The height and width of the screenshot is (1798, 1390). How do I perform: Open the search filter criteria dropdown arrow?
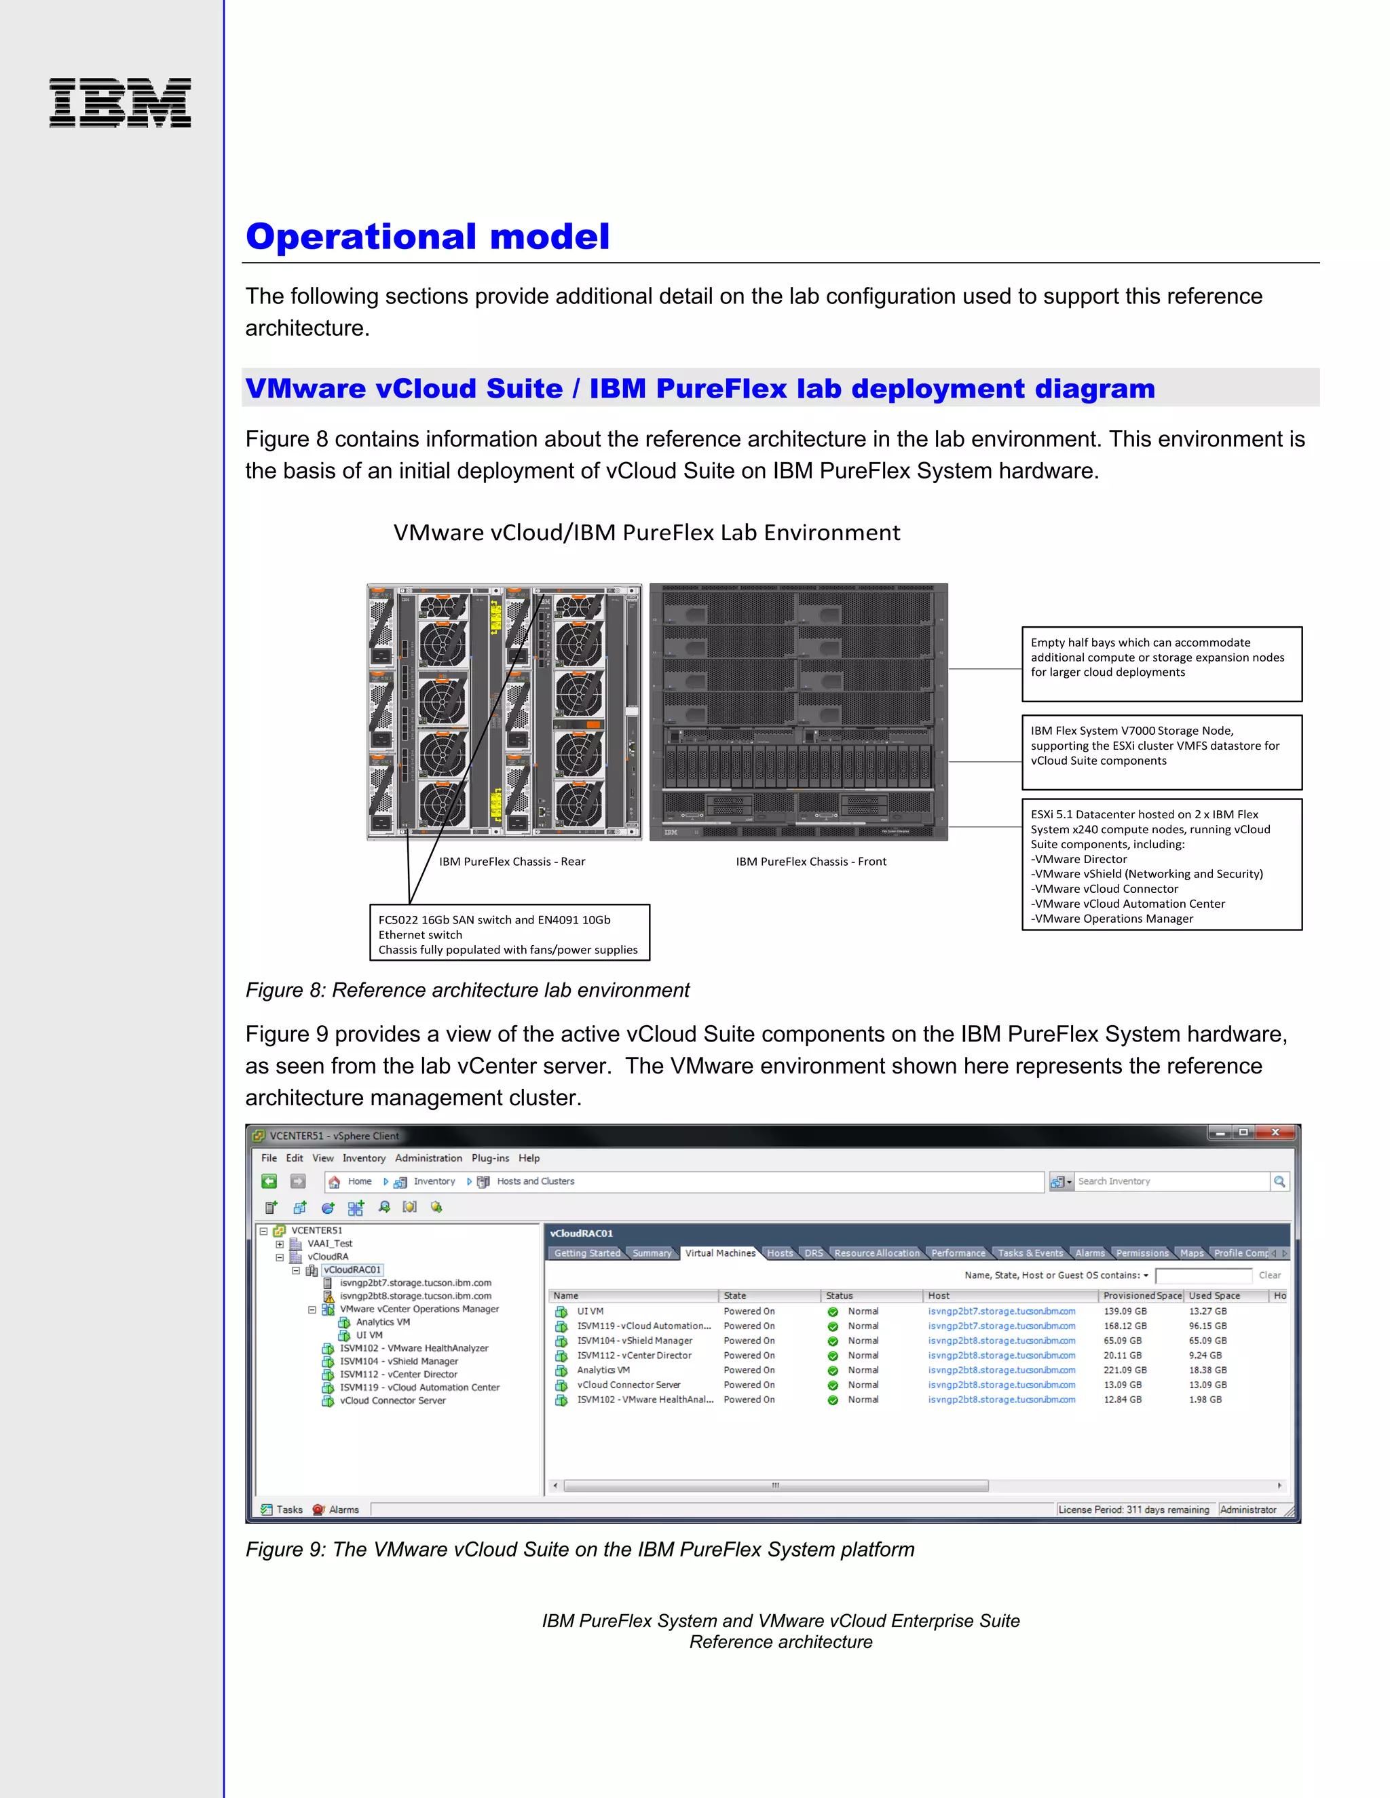click(x=1146, y=1276)
